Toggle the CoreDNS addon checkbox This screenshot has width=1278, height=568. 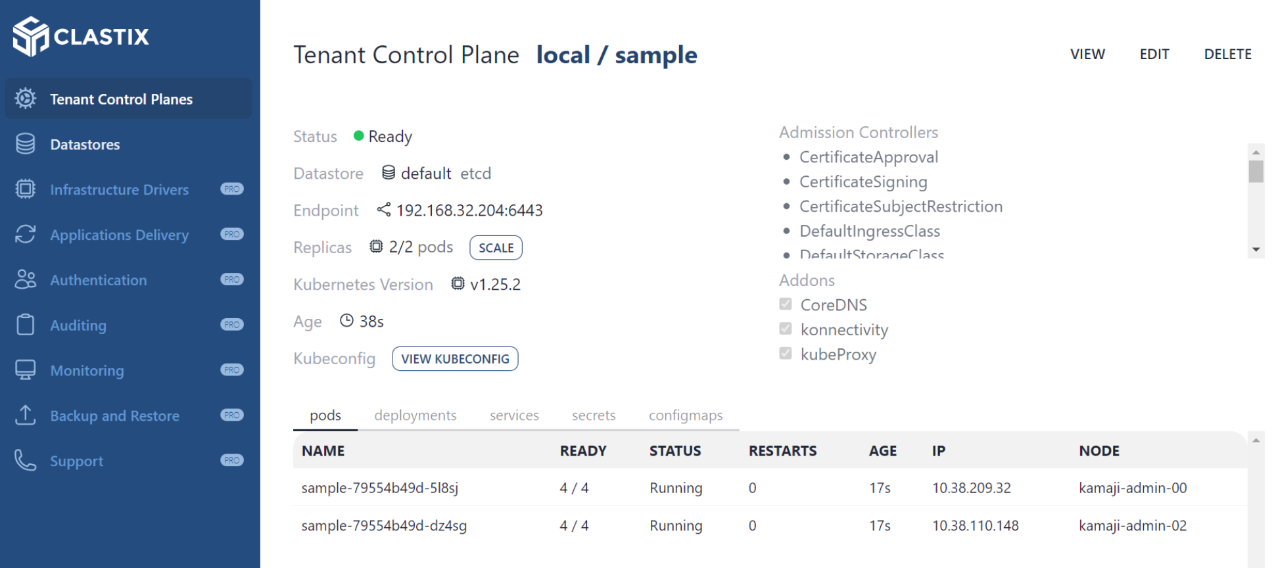point(786,304)
